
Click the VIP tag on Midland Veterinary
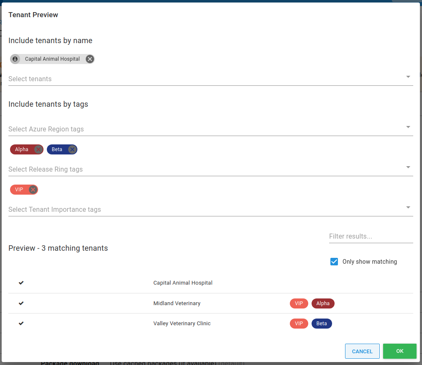(x=299, y=303)
